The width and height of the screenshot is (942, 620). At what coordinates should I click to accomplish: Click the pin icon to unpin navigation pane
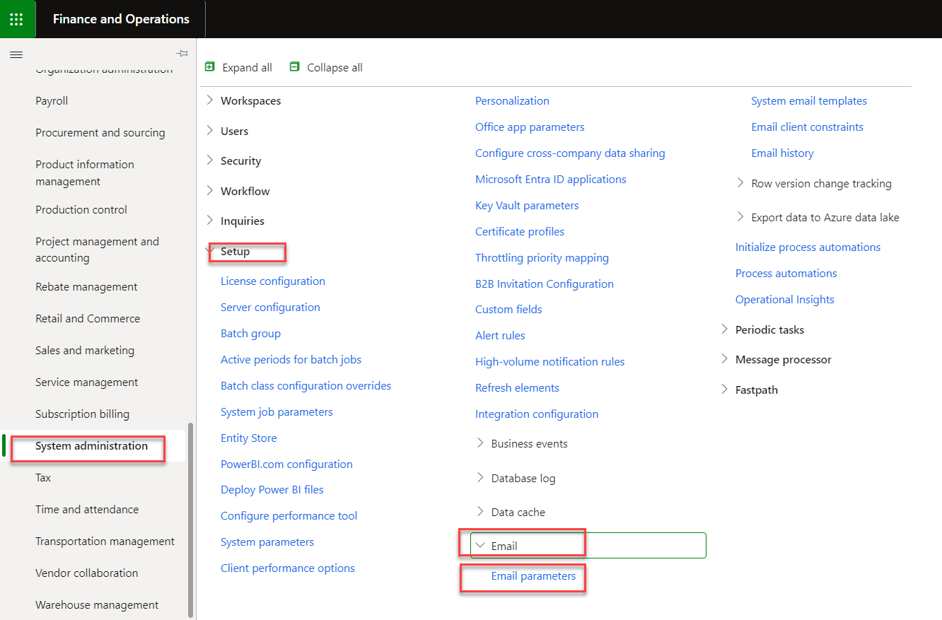pos(182,53)
